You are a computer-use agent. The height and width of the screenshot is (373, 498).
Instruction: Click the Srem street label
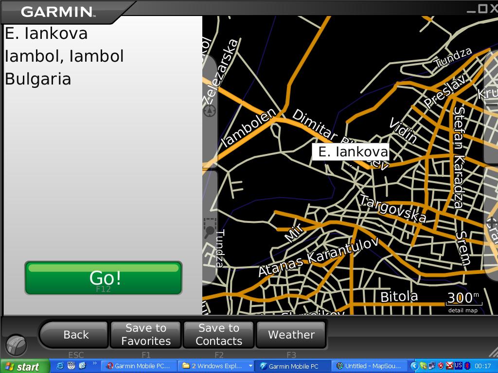[463, 248]
